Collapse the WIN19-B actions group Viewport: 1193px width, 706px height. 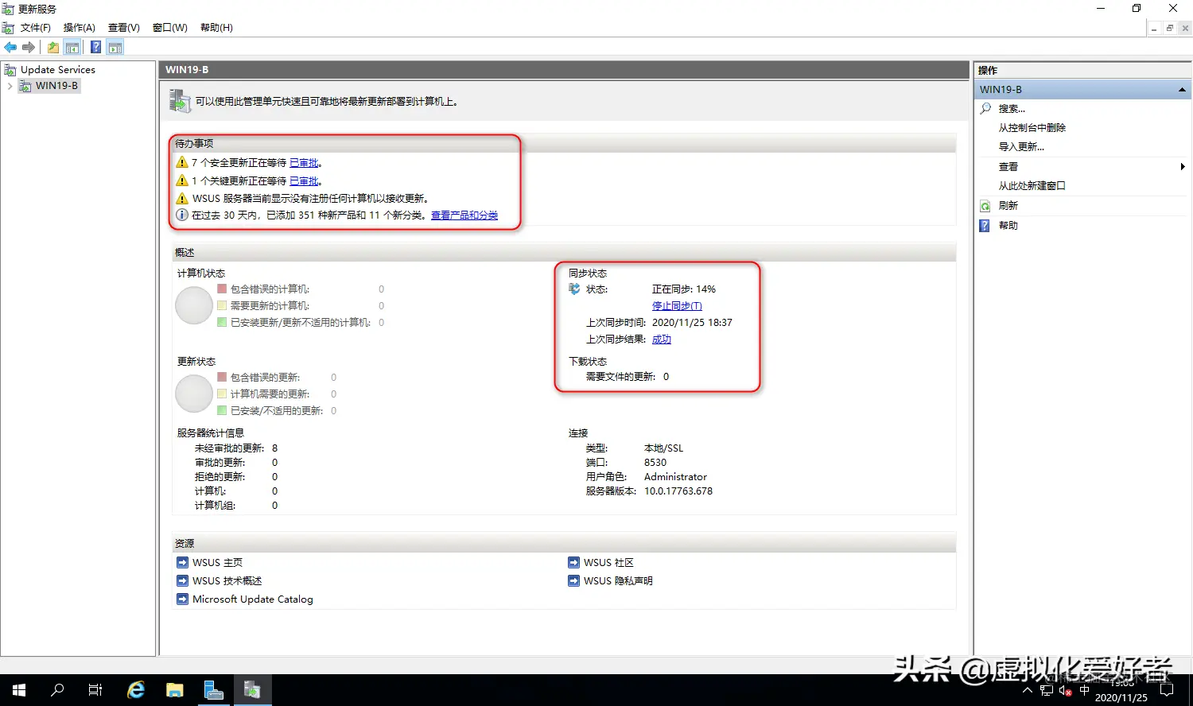[x=1183, y=89]
